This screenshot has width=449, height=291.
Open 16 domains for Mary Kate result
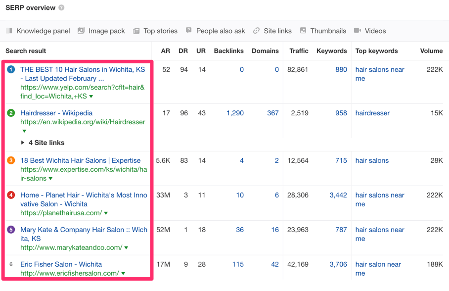coord(275,230)
